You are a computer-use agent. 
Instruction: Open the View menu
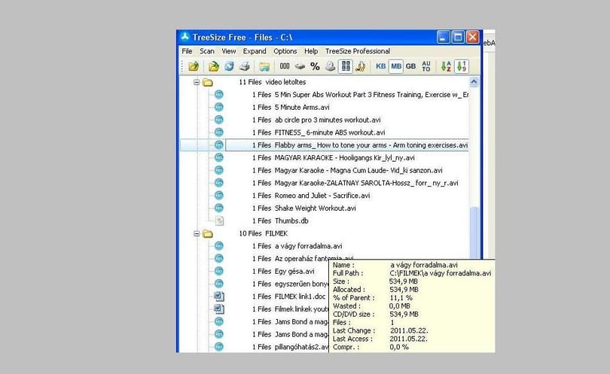[x=229, y=51]
